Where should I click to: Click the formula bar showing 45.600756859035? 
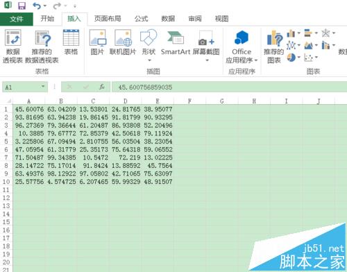pyautogui.click(x=229, y=87)
